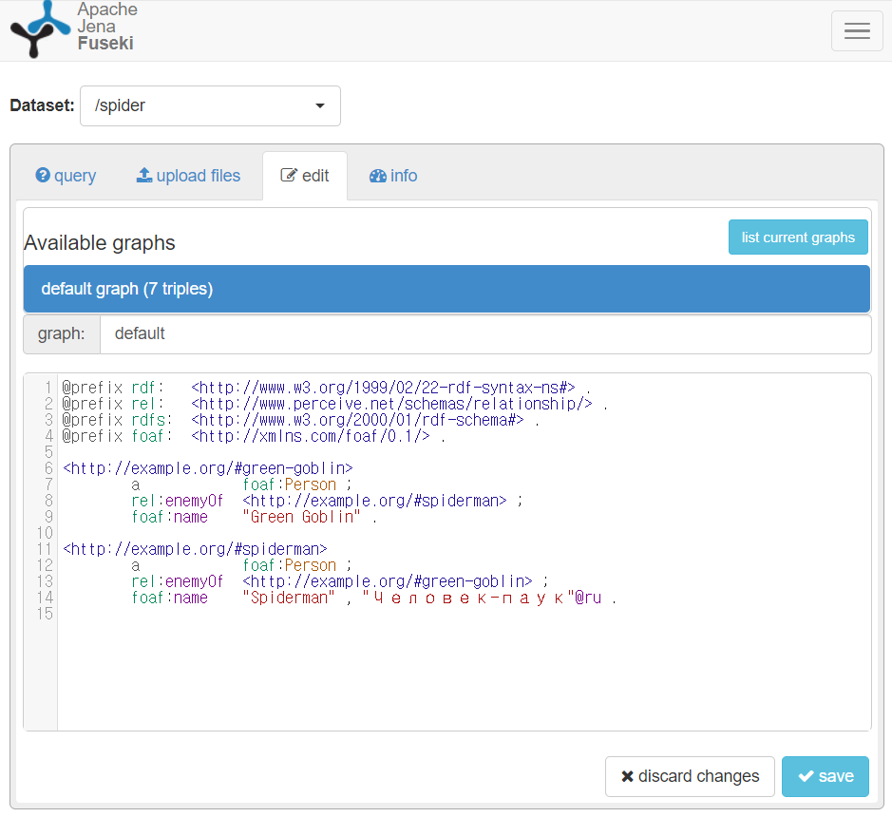This screenshot has height=817, width=892.
Task: Click the Apache Jena Fuseki title text
Action: (107, 27)
